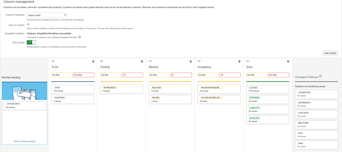
Task: Open the What is Kanban backlog link
Action: (25, 141)
